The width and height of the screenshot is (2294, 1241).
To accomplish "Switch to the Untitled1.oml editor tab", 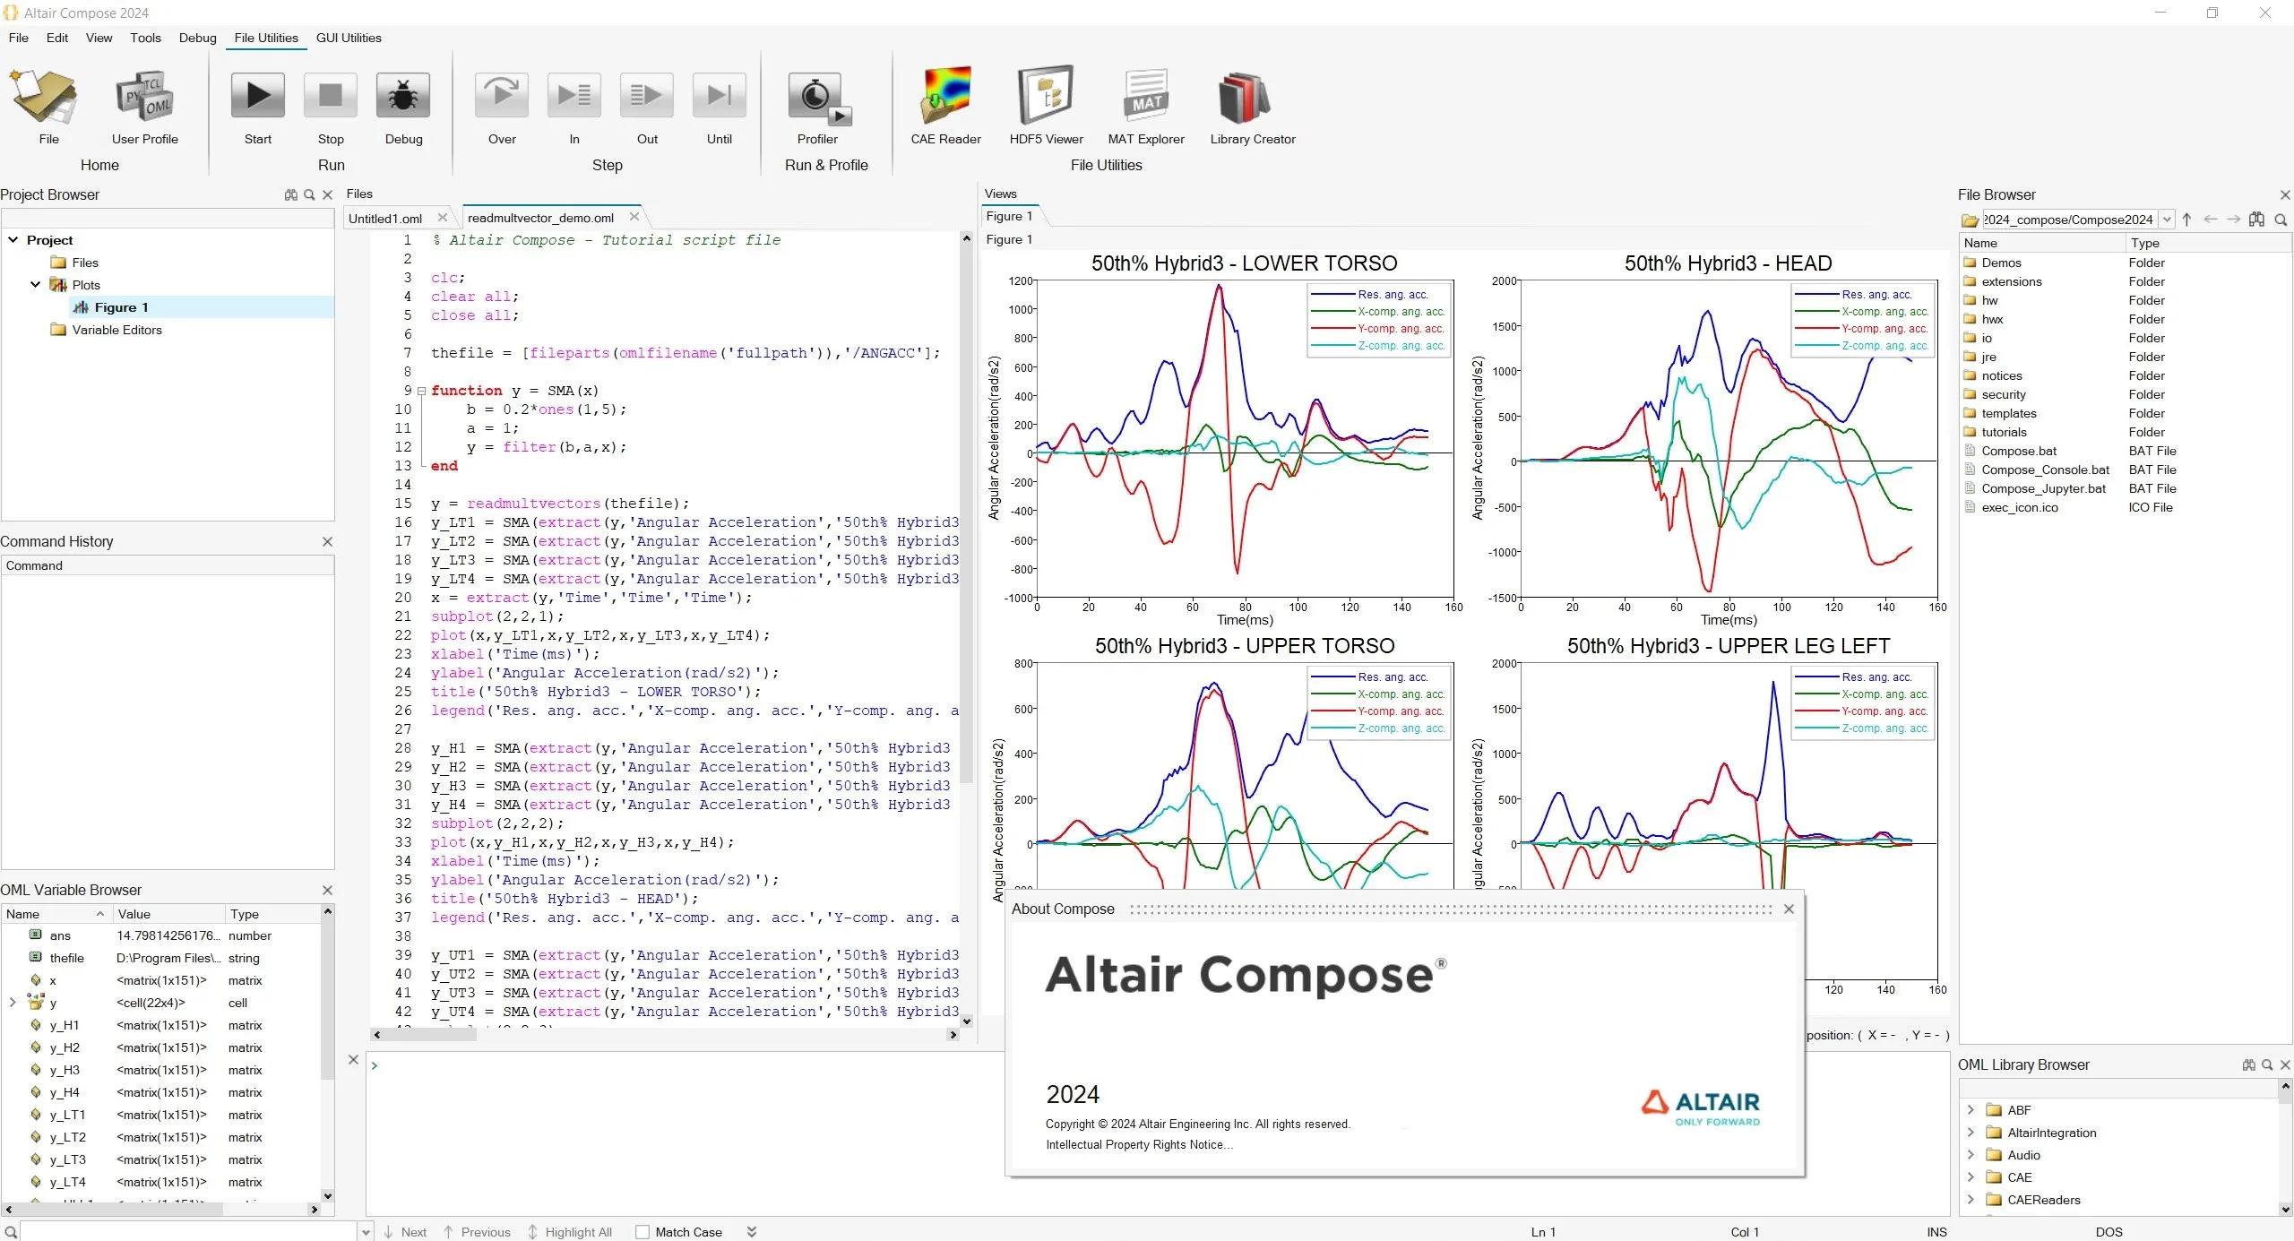I will [385, 219].
